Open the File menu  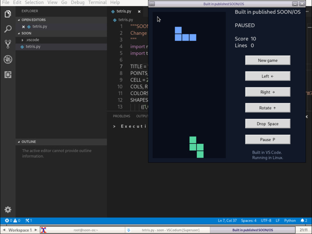(x=6, y=2)
